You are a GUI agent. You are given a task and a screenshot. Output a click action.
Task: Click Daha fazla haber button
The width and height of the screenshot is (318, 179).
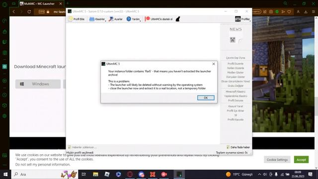pos(238,147)
